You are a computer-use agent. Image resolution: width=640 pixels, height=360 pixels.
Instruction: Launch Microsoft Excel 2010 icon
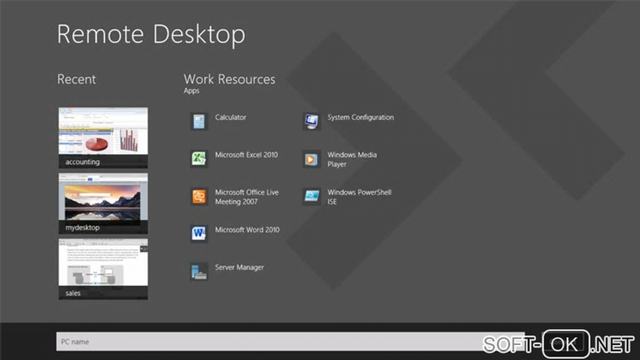tap(199, 159)
